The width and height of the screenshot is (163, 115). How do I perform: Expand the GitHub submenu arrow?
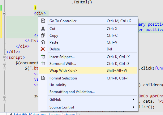point(134,100)
